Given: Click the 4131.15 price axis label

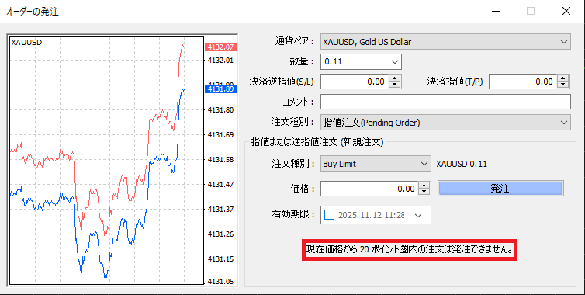Looking at the screenshot, I should pyautogui.click(x=220, y=259).
